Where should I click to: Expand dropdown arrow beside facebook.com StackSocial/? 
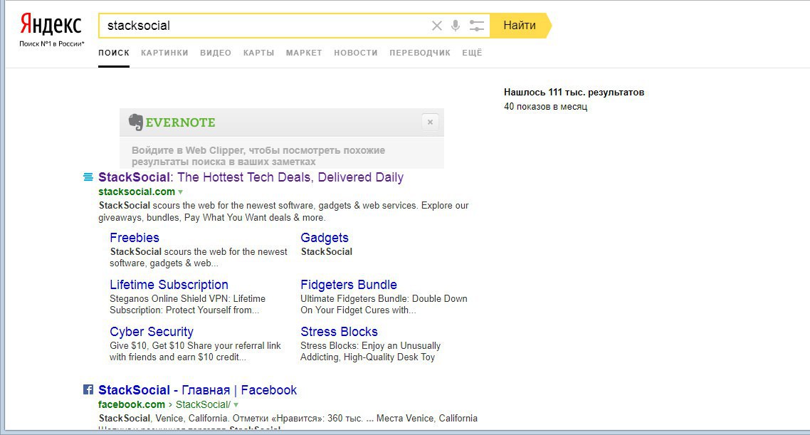tap(236, 405)
